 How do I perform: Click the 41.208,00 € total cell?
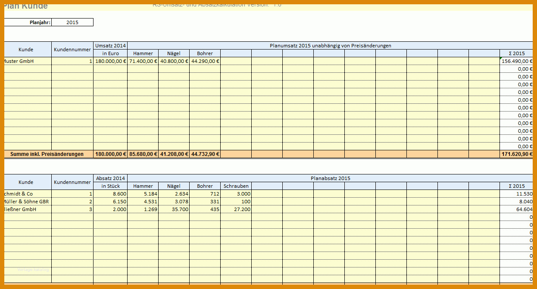[174, 154]
